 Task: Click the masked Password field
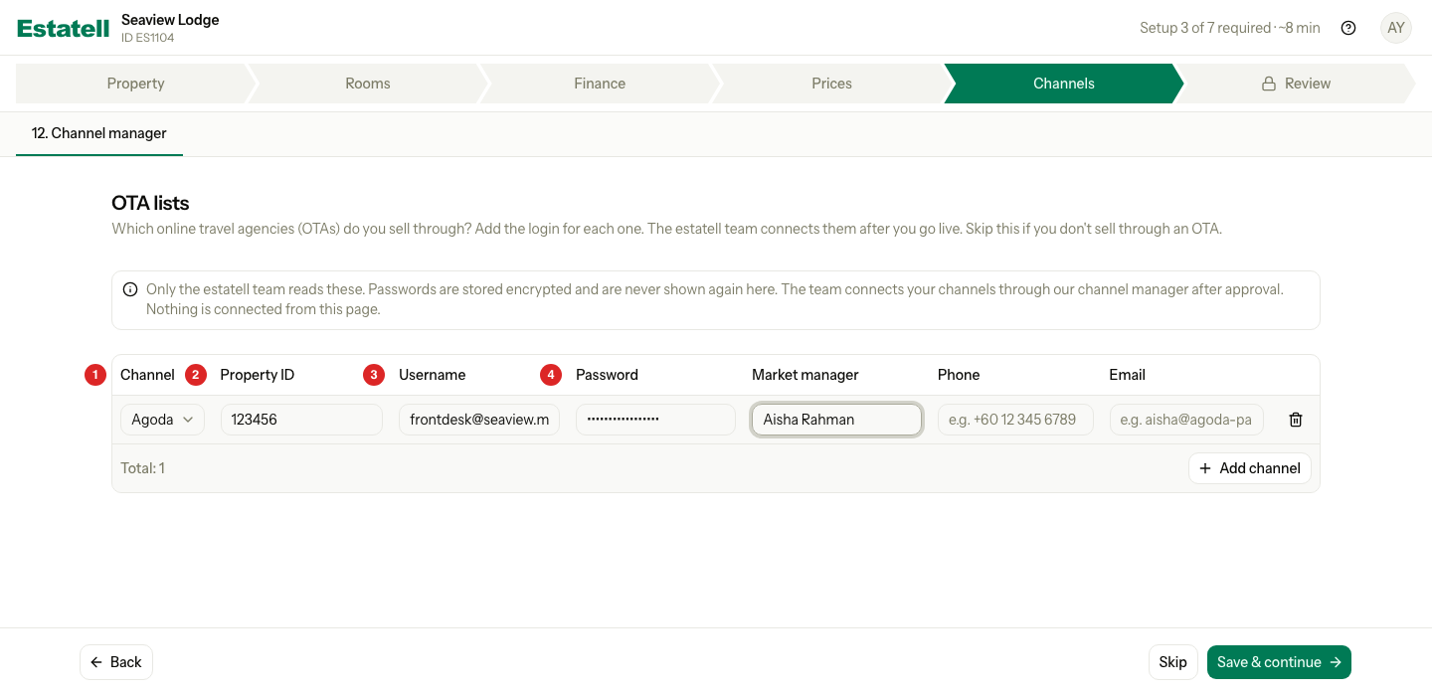[655, 420]
